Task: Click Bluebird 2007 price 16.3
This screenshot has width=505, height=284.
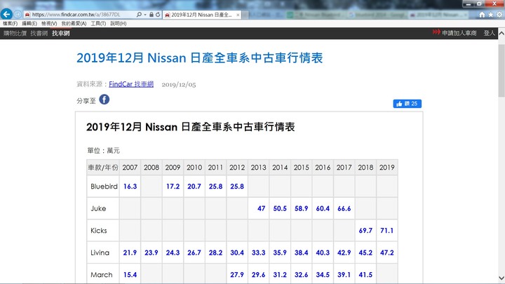Action: [x=130, y=187]
